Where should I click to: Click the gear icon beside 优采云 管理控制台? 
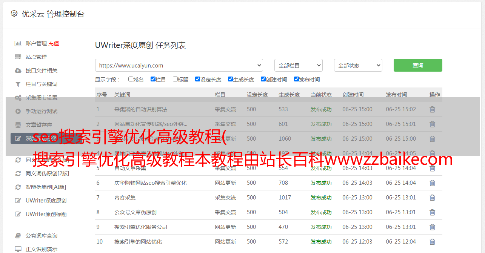coord(14,14)
